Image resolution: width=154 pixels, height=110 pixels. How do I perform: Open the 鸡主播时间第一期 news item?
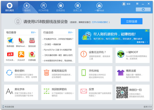point(58,55)
